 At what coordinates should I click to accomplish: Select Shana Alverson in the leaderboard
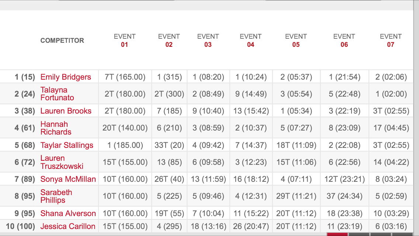68,214
